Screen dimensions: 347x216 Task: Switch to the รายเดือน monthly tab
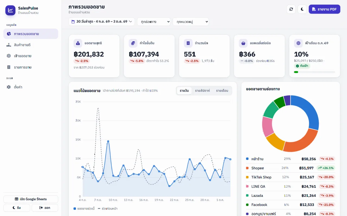[x=222, y=91]
